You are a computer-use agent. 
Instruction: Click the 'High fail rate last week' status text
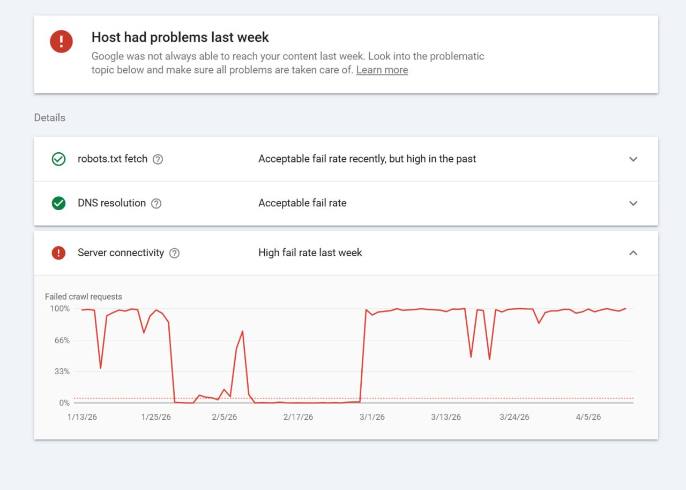tap(310, 253)
